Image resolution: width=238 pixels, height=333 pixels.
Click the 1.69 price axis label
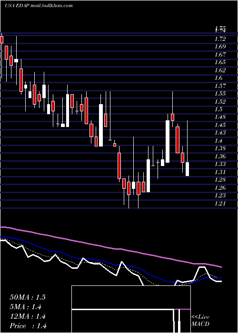click(x=220, y=47)
